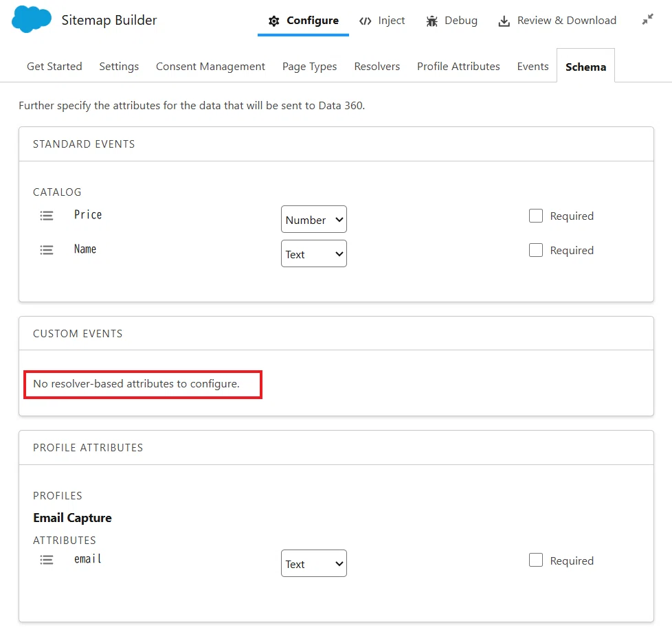
Task: Open the Page Types tab
Action: (x=309, y=67)
